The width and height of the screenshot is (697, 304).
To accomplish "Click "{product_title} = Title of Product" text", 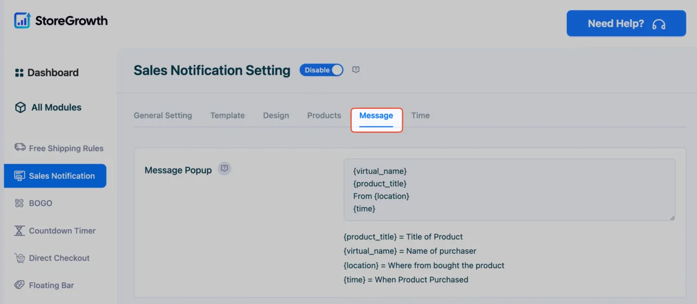I will 403,237.
